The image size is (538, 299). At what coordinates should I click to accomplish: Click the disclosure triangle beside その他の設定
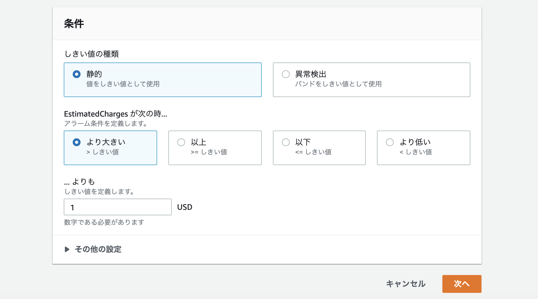tap(67, 249)
